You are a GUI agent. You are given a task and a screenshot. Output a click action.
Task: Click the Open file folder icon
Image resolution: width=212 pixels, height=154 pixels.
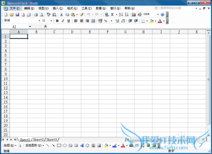point(11,14)
